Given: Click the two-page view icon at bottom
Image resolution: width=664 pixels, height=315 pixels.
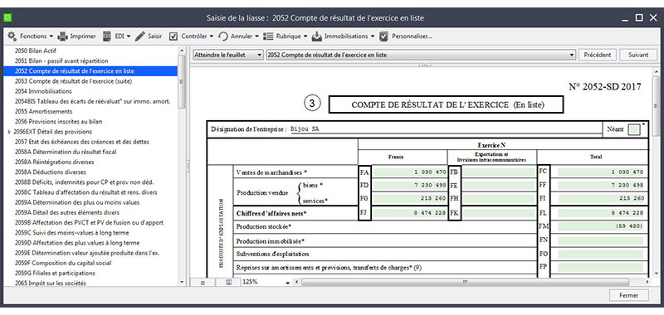Looking at the screenshot, I should click(x=229, y=282).
